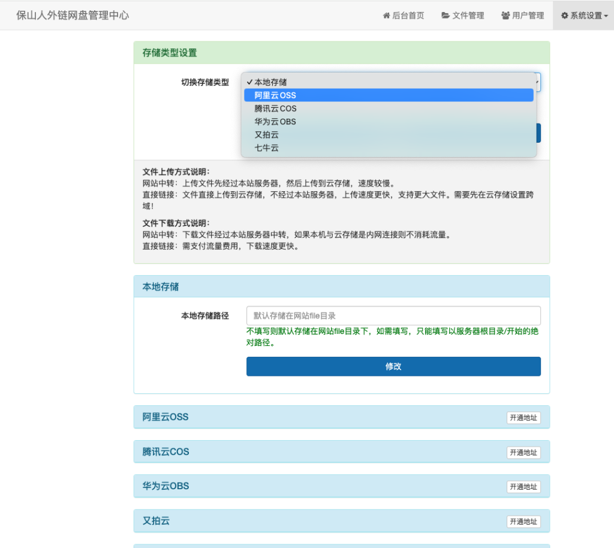614x548 pixels.
Task: Click the 保山人外链网盘管理中心 brand title
Action: click(73, 16)
